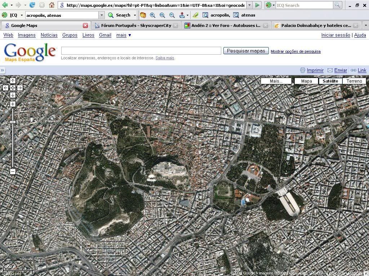Viewport: 369px width, 276px height.
Task: Open the Mais... map layers dropdown
Action: (276, 81)
